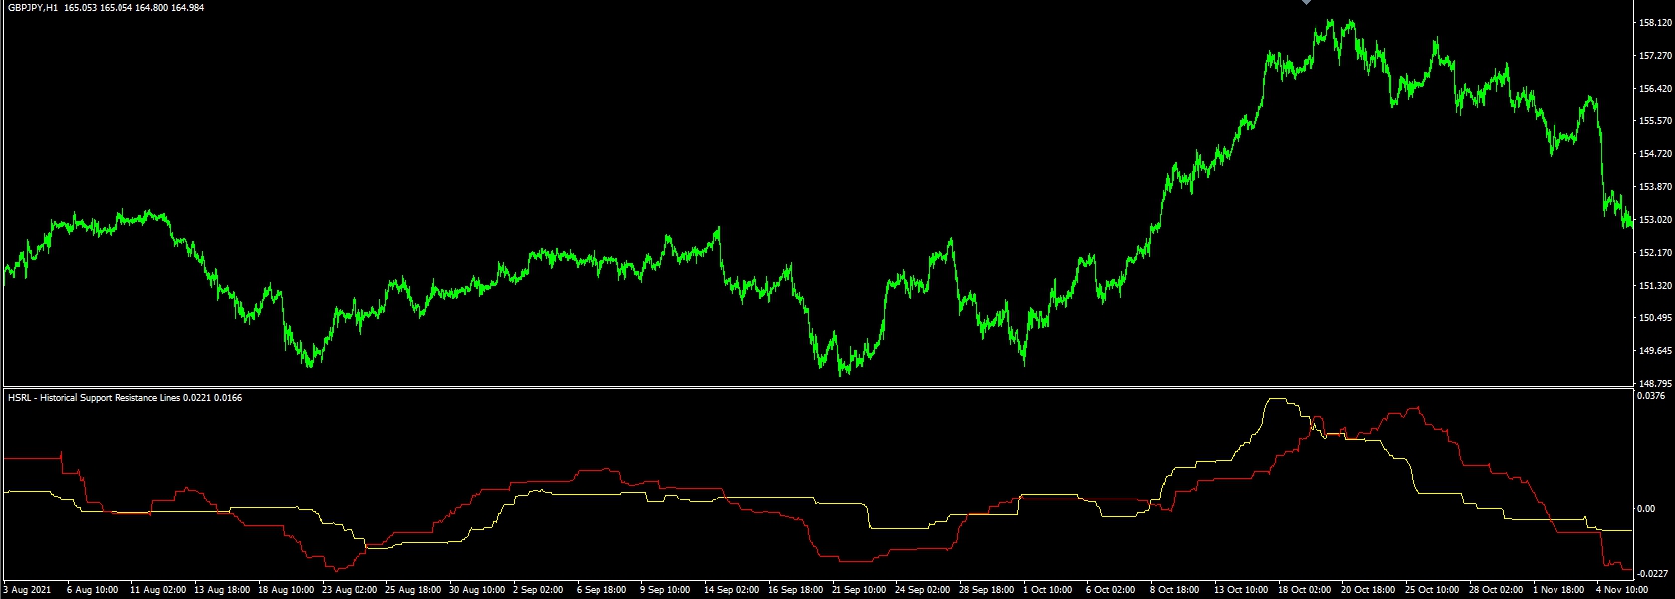Image resolution: width=1675 pixels, height=599 pixels.
Task: Click the 25 Aug 18:00 time label
Action: click(413, 590)
